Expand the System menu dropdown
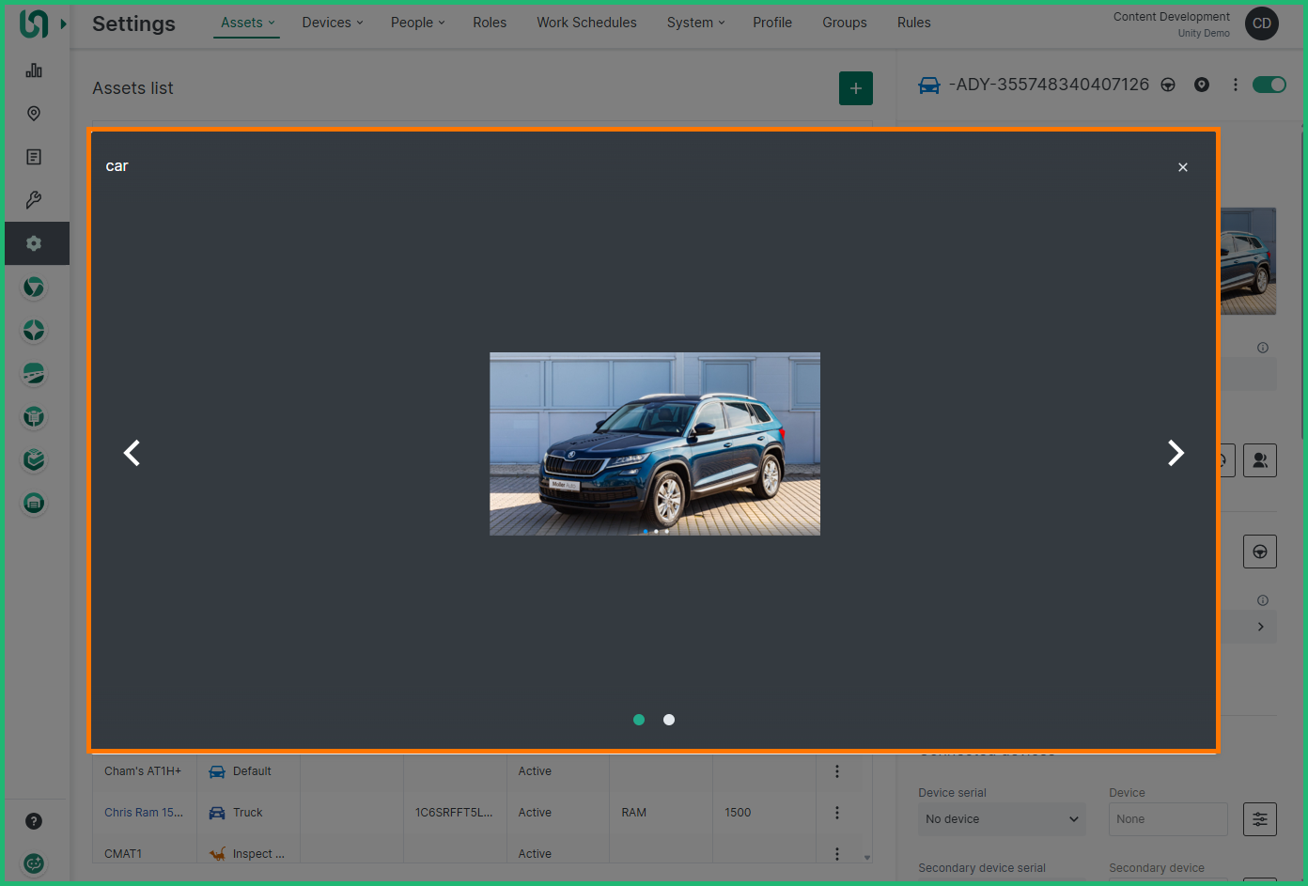The image size is (1308, 886). (695, 23)
